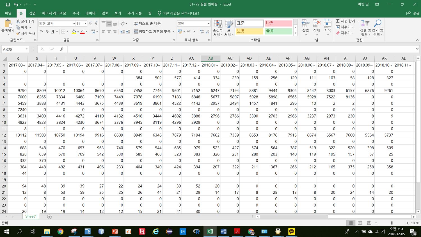Click Tell Me search (어떤 작업을 원하시나요?)
421x237 pixels.
tap(178, 13)
